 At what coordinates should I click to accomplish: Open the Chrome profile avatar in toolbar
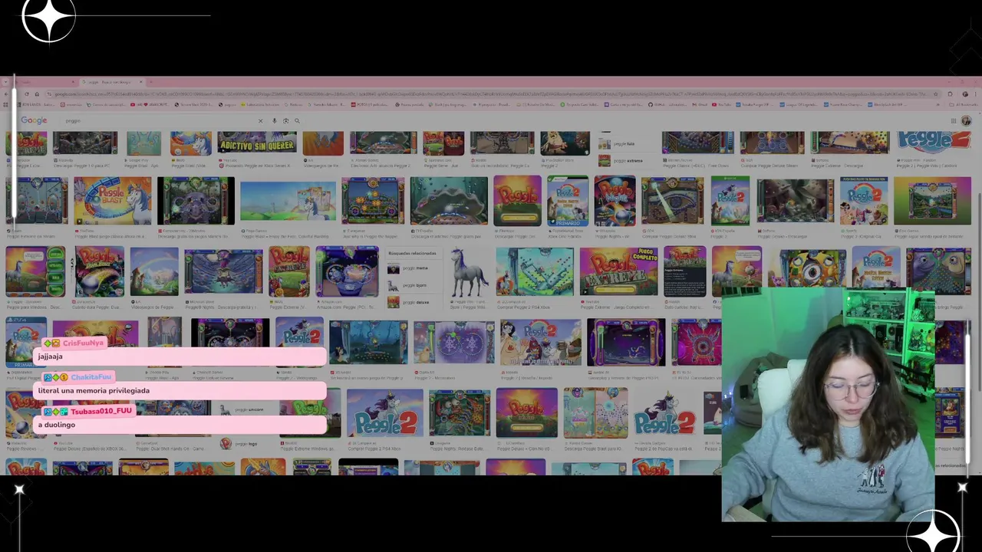[x=965, y=94]
